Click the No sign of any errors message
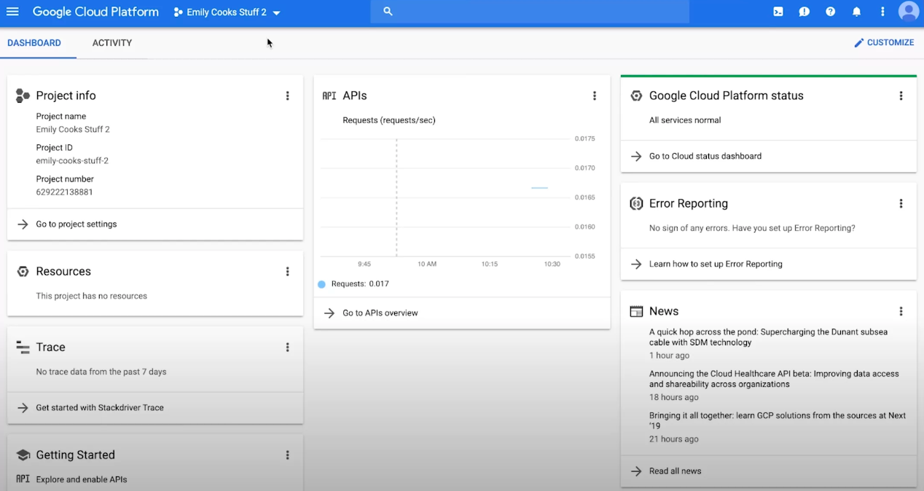 click(752, 228)
